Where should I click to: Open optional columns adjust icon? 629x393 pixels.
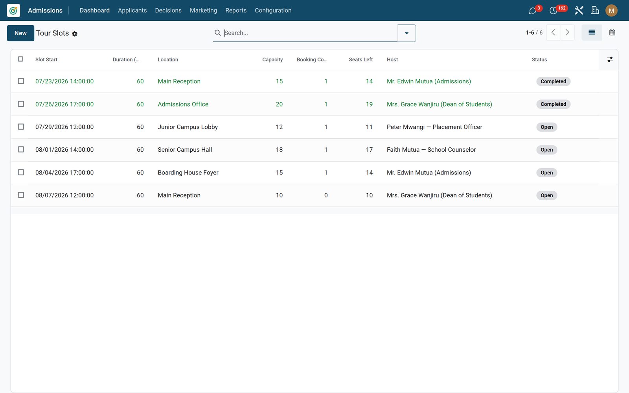coord(610,59)
